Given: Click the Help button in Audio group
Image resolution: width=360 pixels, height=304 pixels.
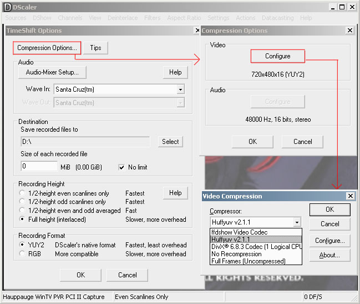Looking at the screenshot, I should tap(175, 72).
